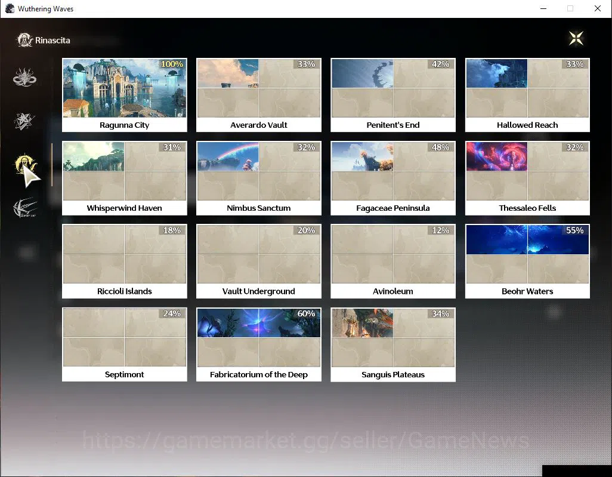Click the 31% badge on Whisperwind Haven
612x477 pixels.
tap(172, 147)
